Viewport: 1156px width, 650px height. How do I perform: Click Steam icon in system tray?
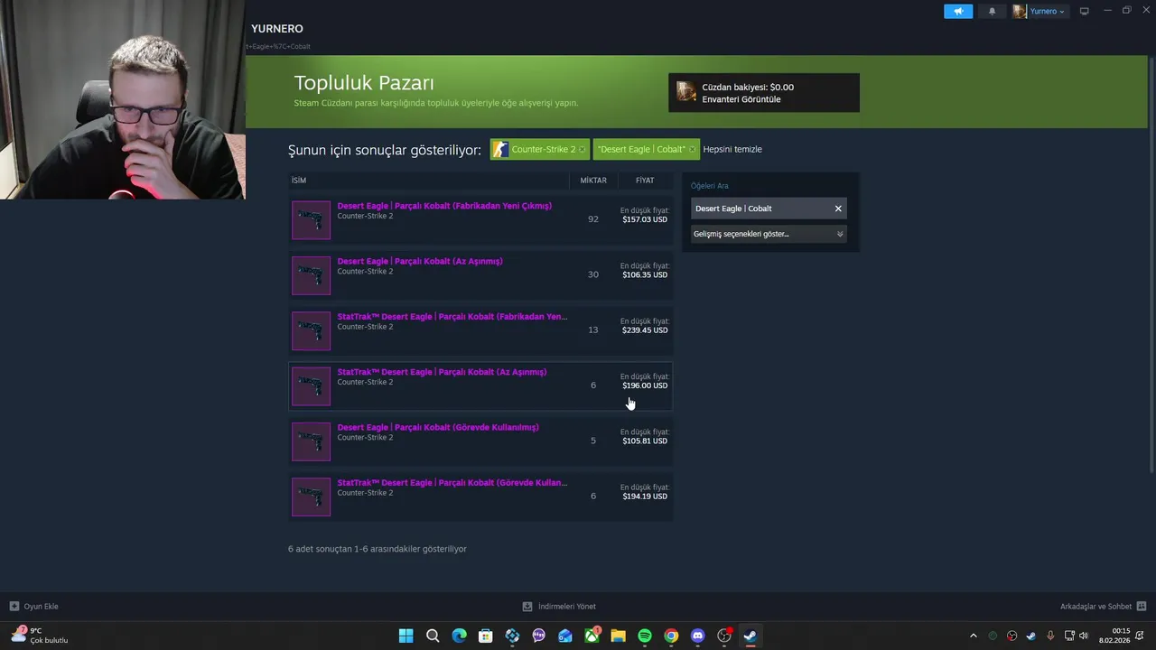tap(1030, 636)
